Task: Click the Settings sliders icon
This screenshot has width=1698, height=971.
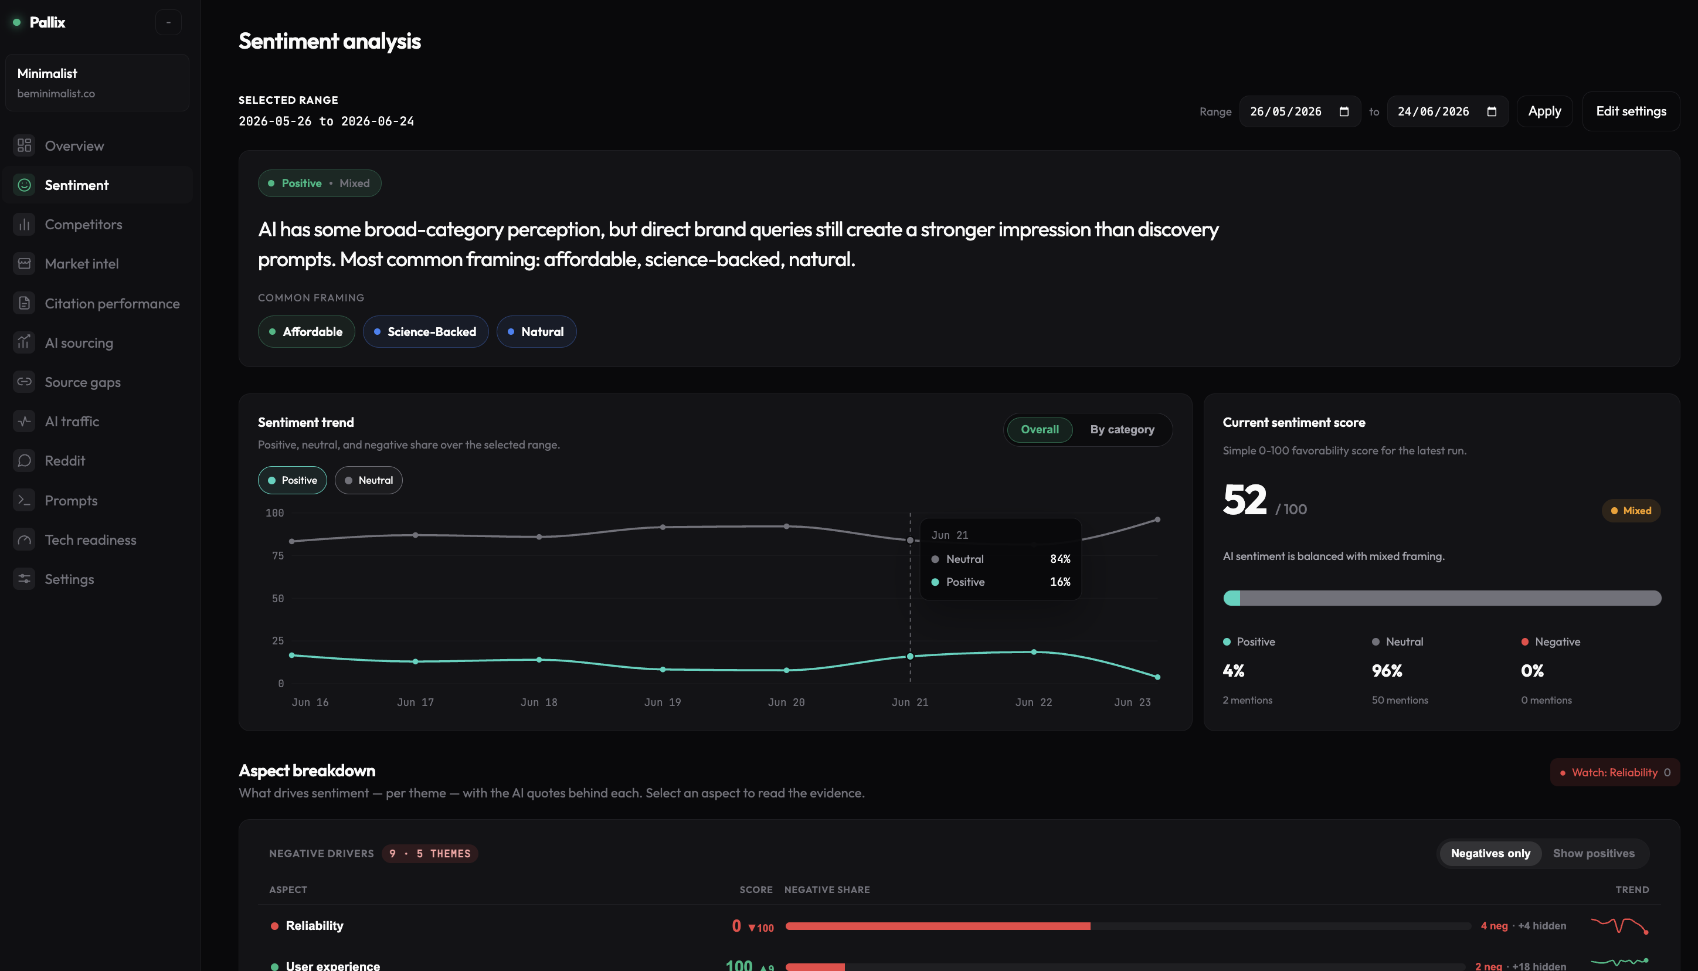Action: click(24, 579)
